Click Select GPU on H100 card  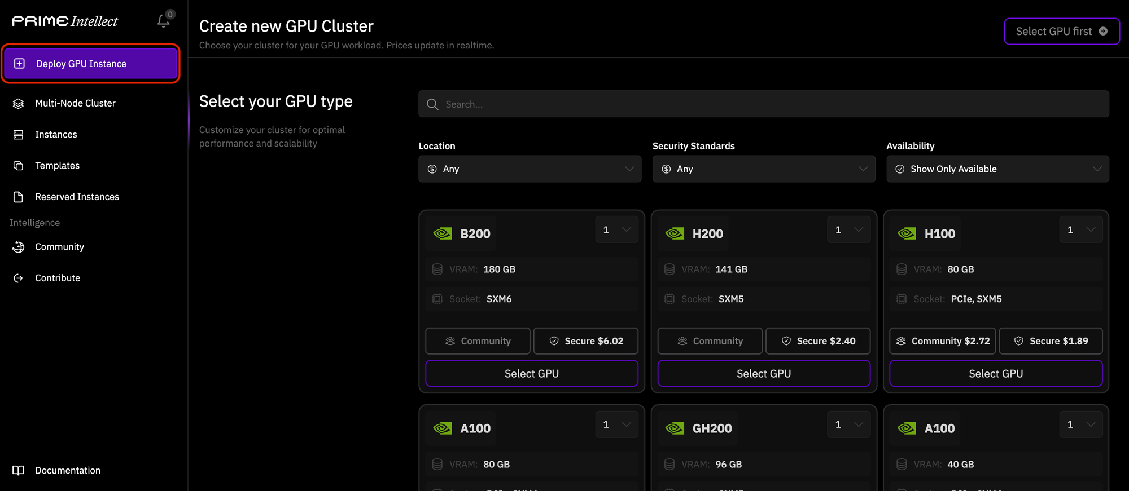point(996,374)
